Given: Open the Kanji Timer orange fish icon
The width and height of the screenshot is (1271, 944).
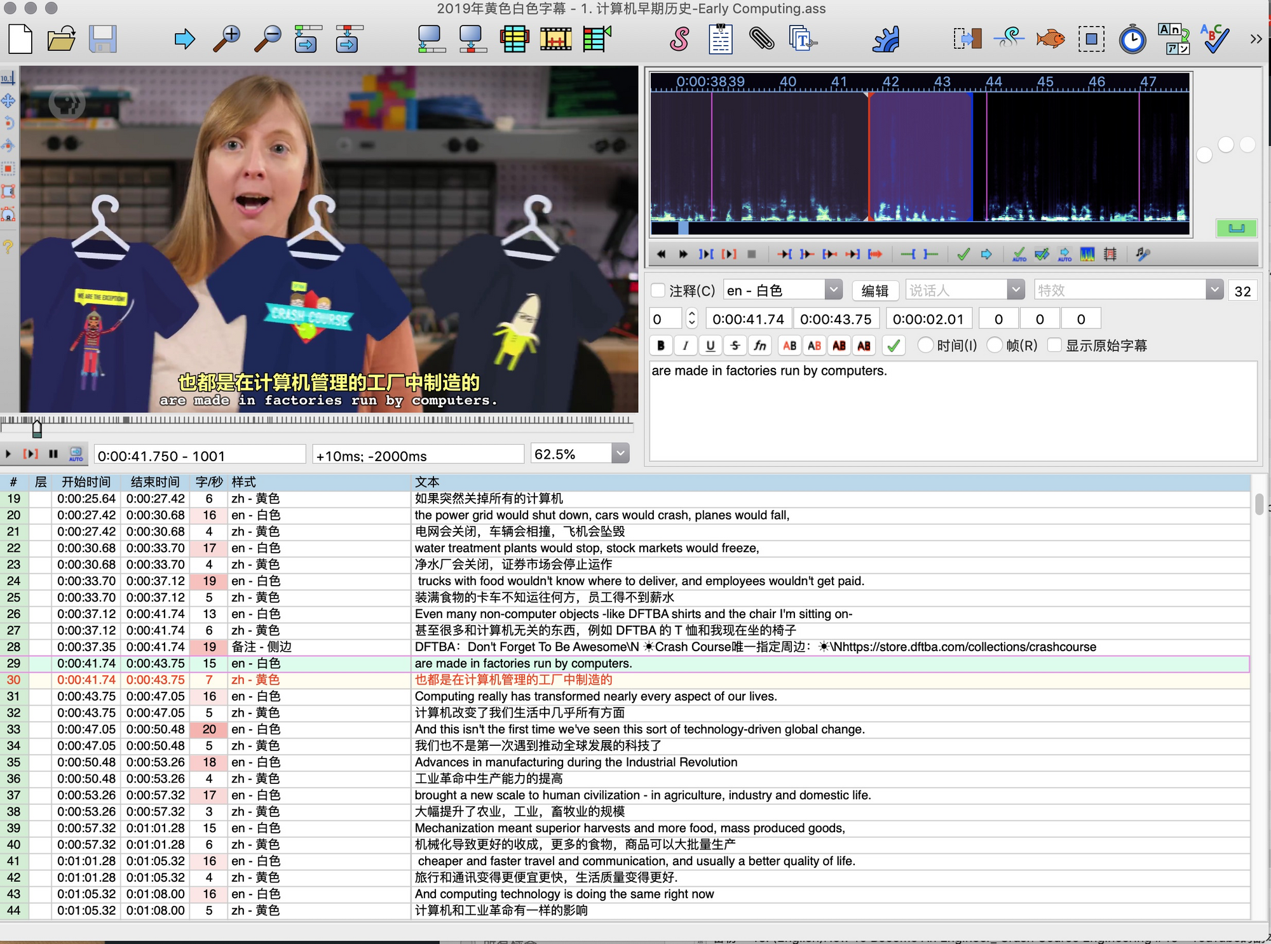Looking at the screenshot, I should click(x=1050, y=39).
